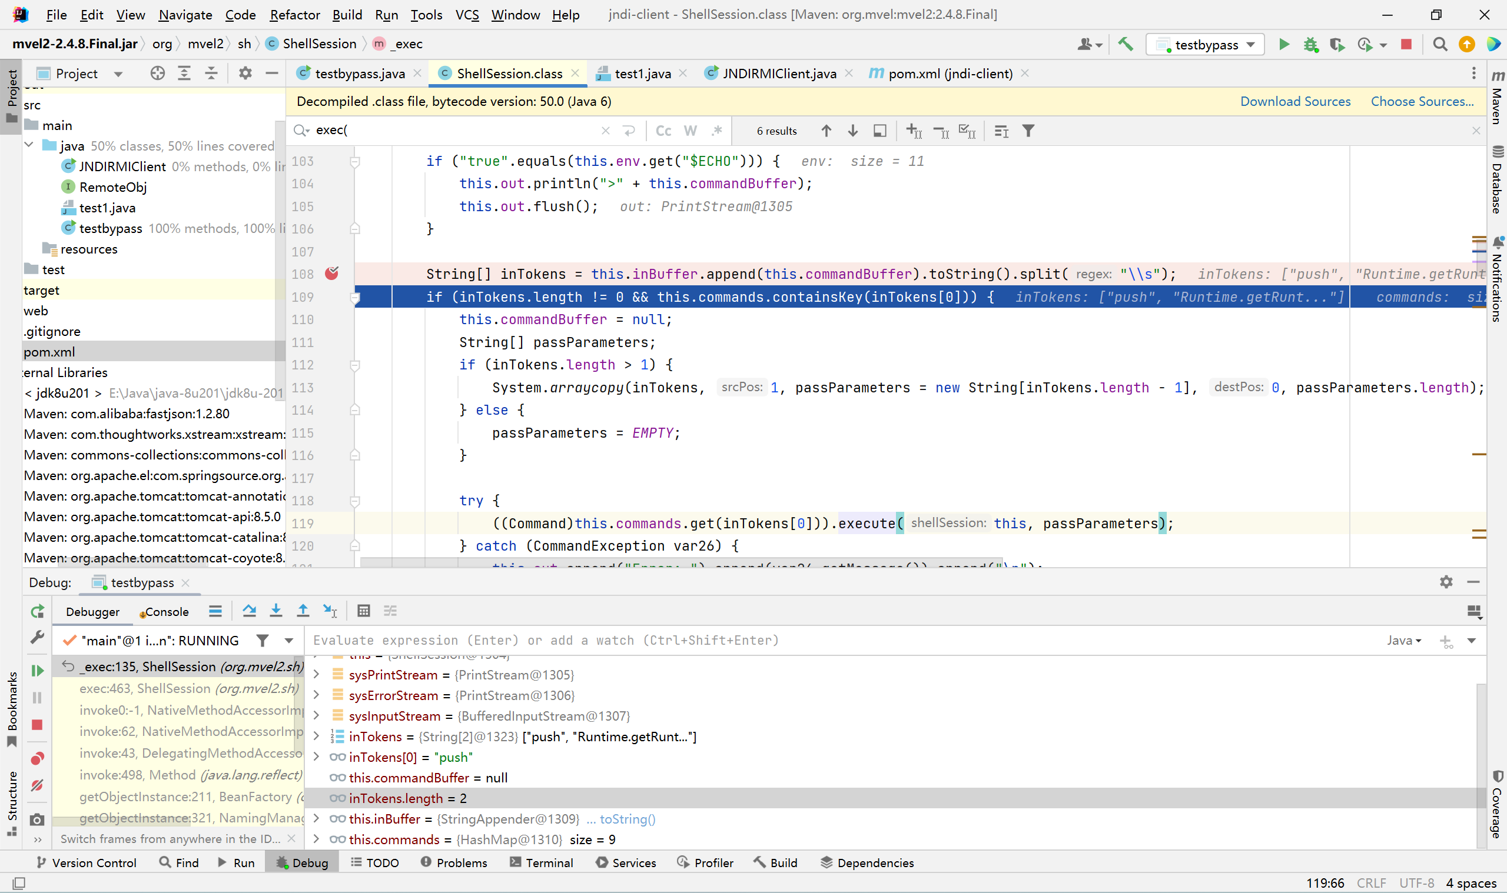Build project with the hammer icon
The image size is (1507, 893).
tap(1126, 44)
